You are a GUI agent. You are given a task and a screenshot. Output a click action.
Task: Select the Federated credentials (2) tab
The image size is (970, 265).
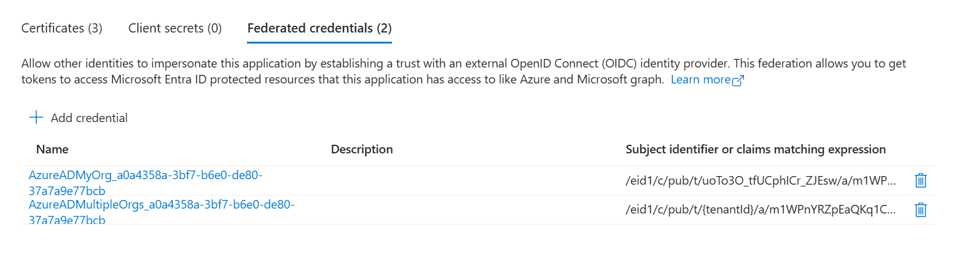coord(319,28)
